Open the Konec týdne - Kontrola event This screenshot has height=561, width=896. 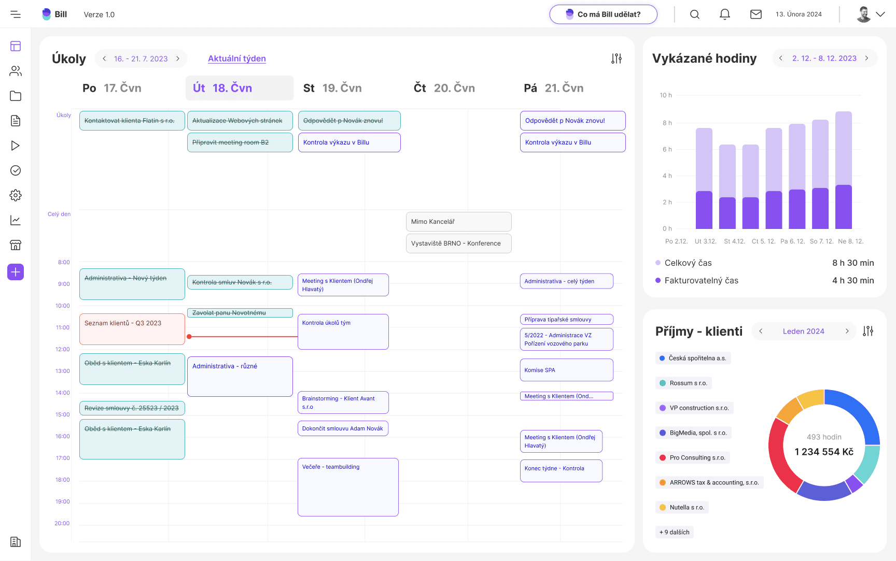[561, 470]
